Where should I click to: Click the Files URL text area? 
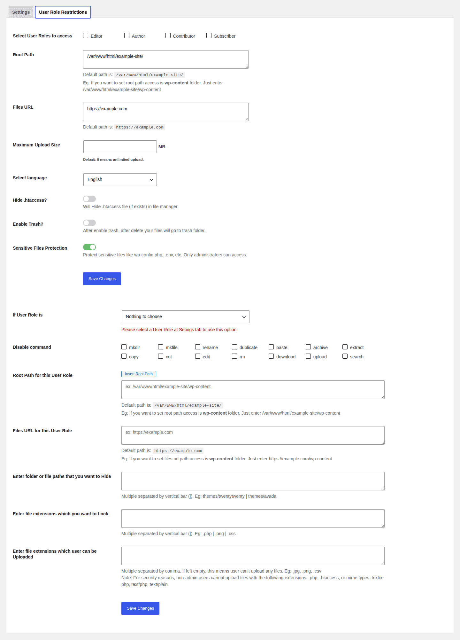click(166, 112)
